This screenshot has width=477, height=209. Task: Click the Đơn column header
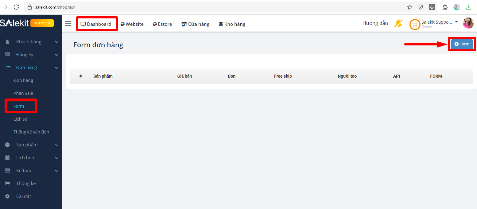(232, 76)
